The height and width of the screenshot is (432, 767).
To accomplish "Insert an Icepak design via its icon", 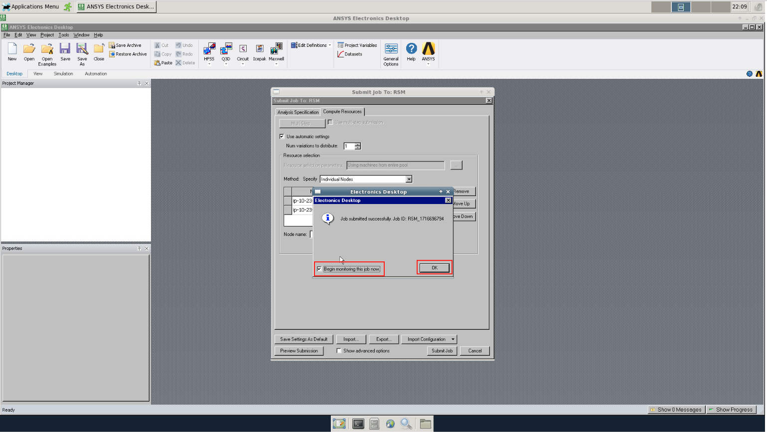I will [x=260, y=49].
